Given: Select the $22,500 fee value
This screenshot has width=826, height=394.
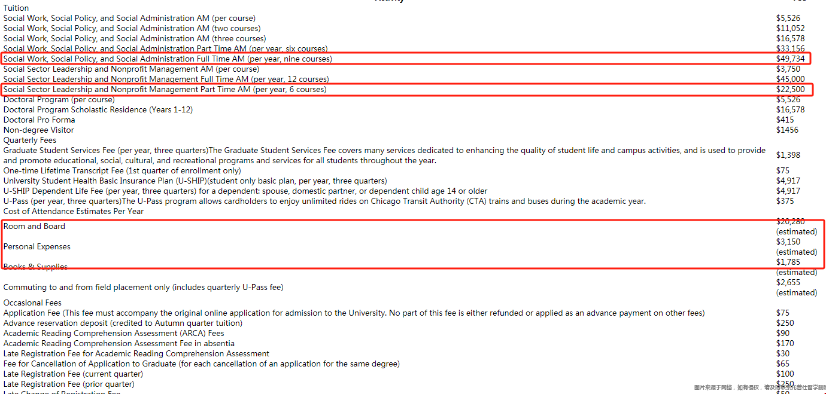Looking at the screenshot, I should point(791,89).
